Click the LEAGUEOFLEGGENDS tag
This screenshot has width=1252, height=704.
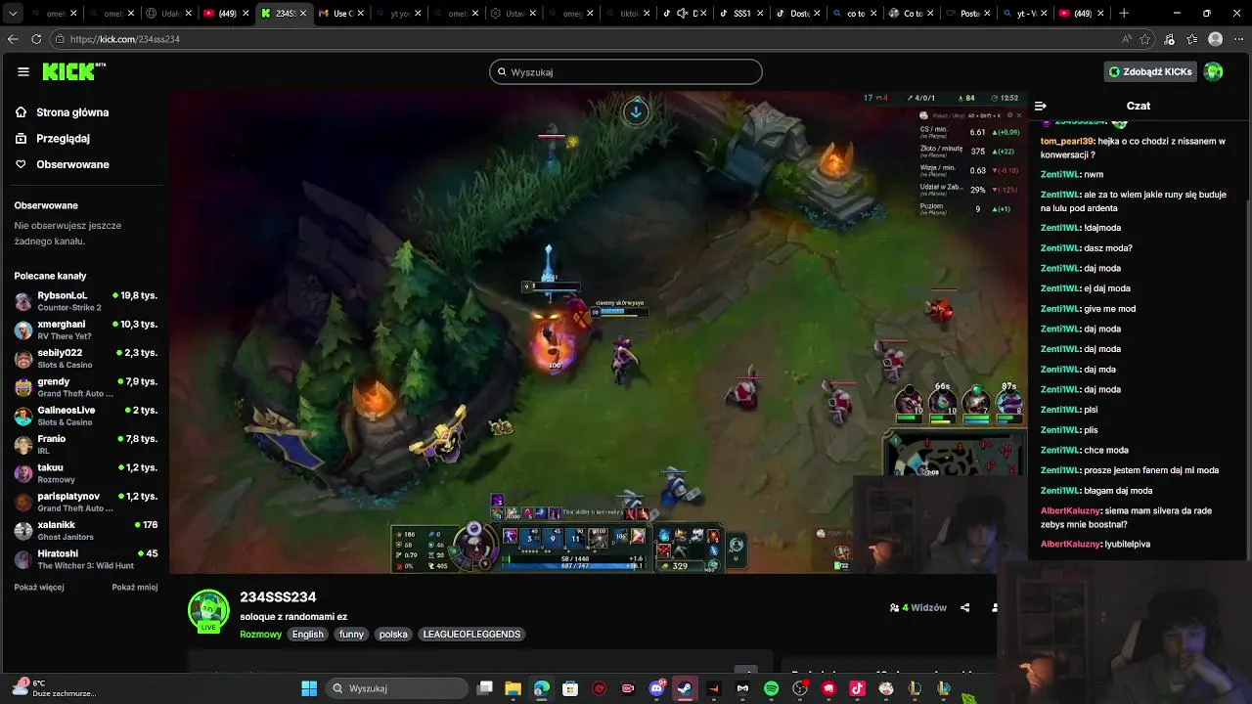click(x=471, y=635)
